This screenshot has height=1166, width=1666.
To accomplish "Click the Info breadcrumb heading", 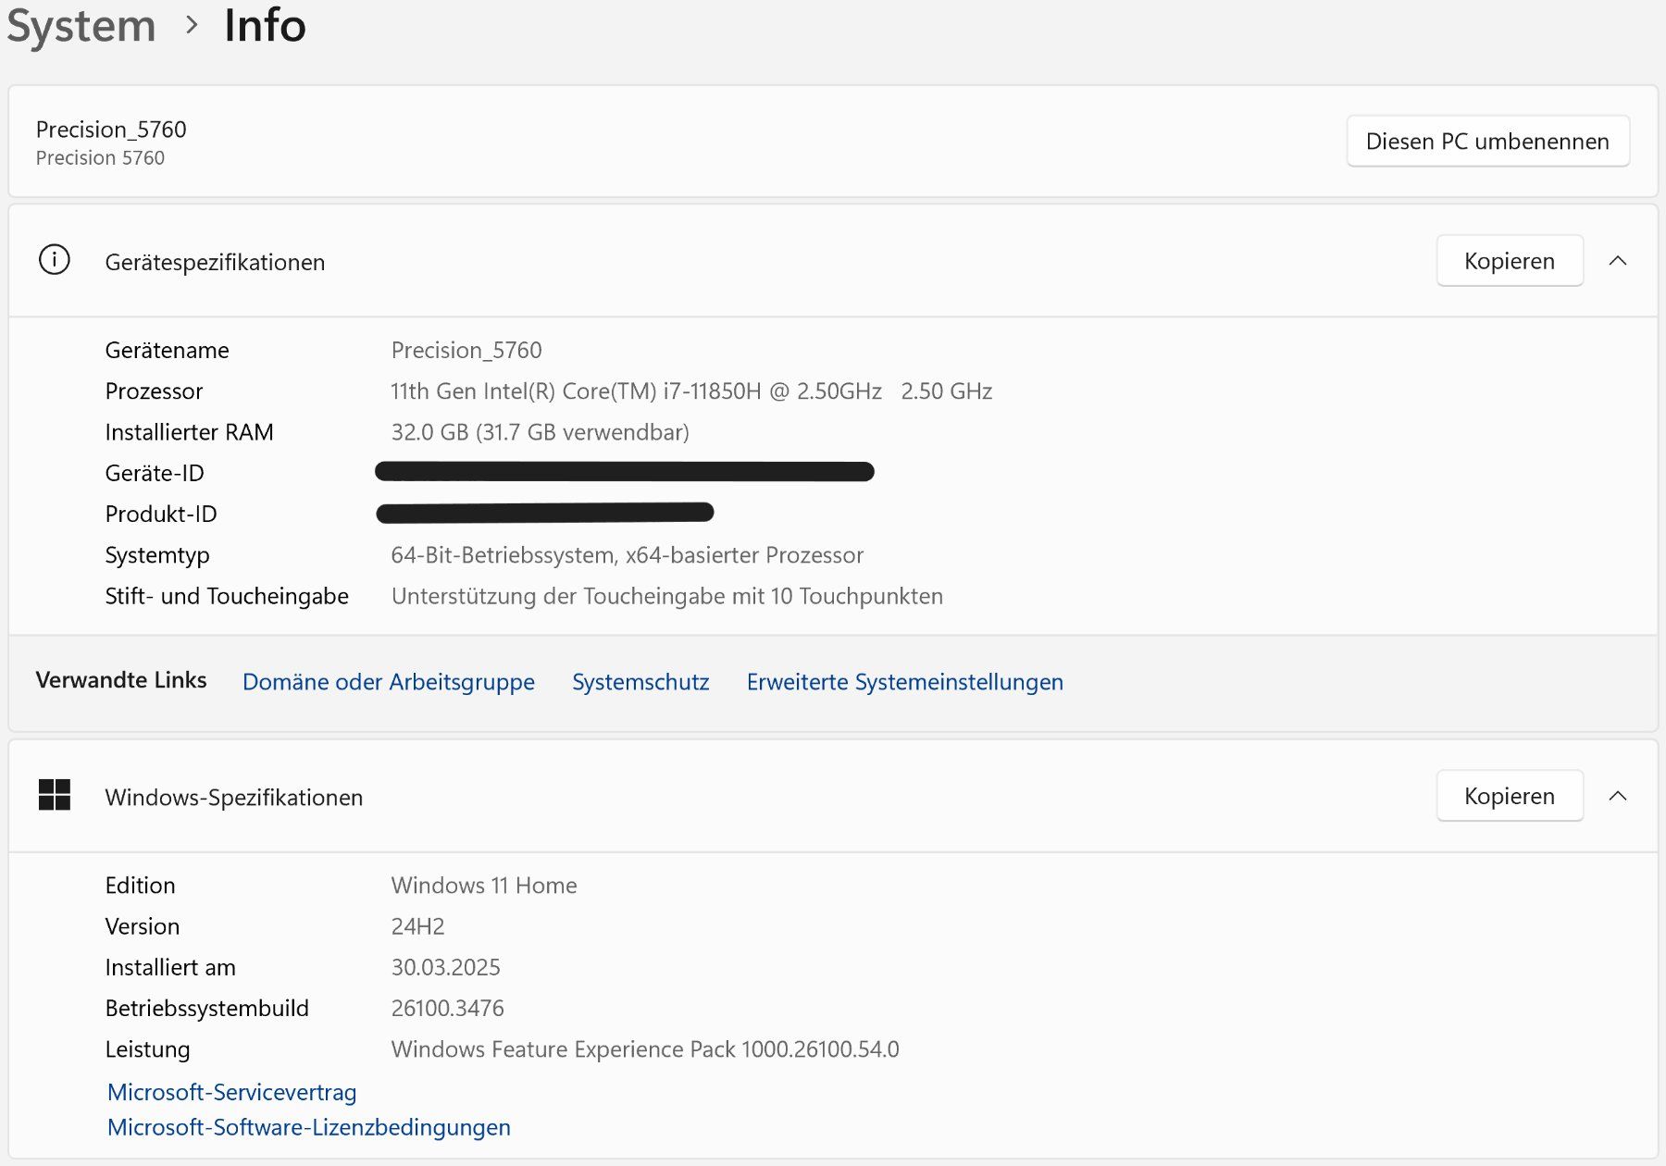I will pos(265,25).
